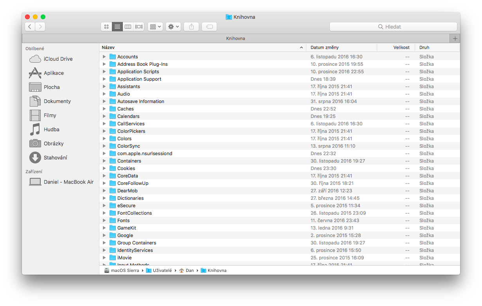
Task: Go back with the left arrow button
Action: (x=30, y=27)
